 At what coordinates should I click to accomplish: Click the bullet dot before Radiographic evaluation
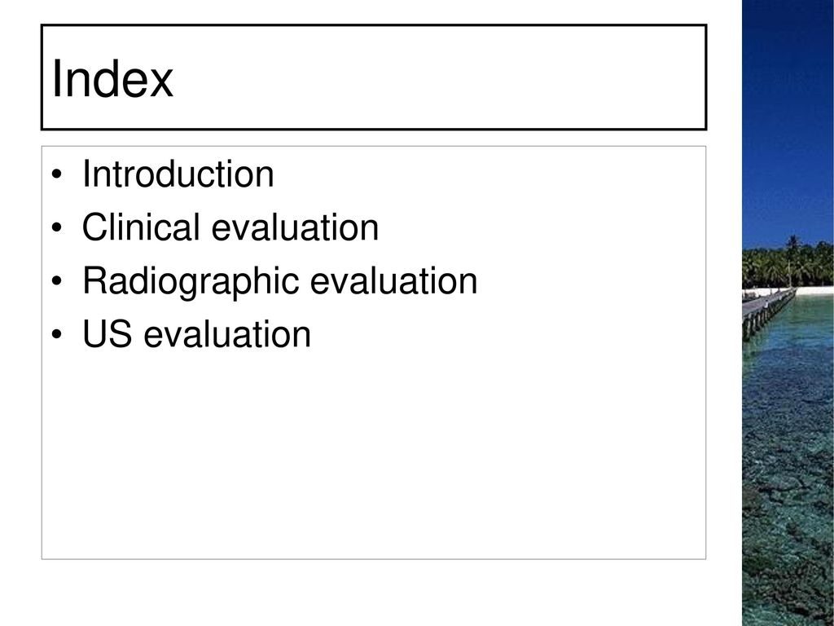tap(57, 281)
